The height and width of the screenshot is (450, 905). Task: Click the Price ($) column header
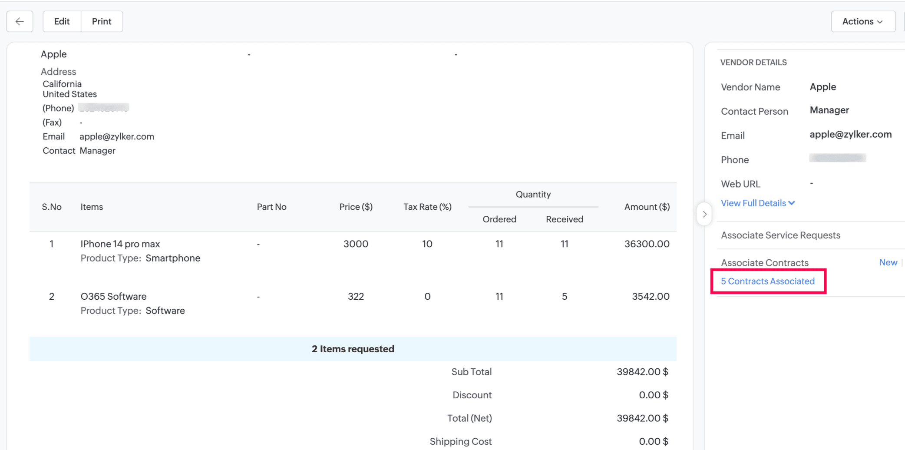point(356,207)
